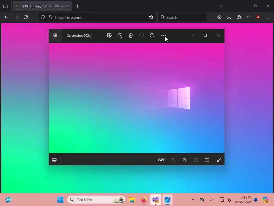The image size is (274, 206).
Task: Save page to Pocket
Action: (x=219, y=17)
